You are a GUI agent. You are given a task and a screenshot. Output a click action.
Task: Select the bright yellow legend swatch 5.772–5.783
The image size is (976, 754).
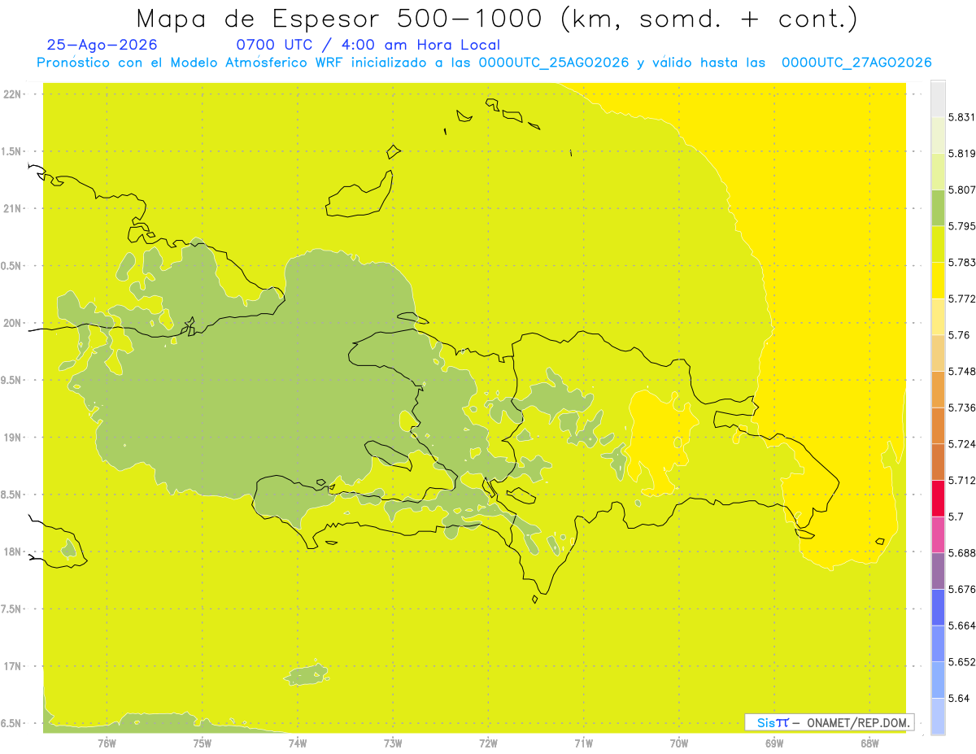(x=938, y=280)
